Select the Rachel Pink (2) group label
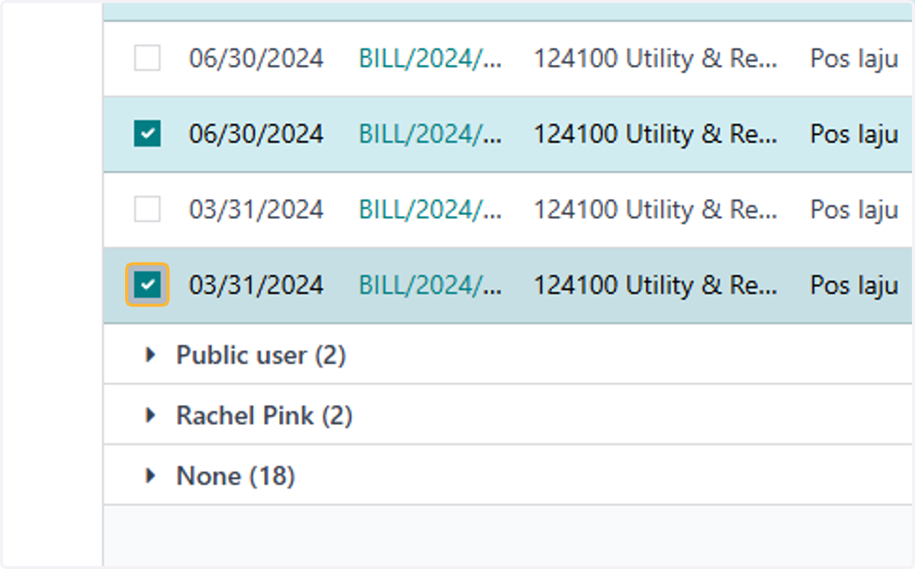Screen dimensions: 915x569 tap(264, 416)
